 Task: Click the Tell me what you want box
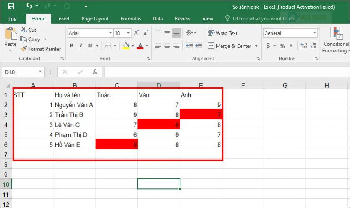[x=262, y=19]
